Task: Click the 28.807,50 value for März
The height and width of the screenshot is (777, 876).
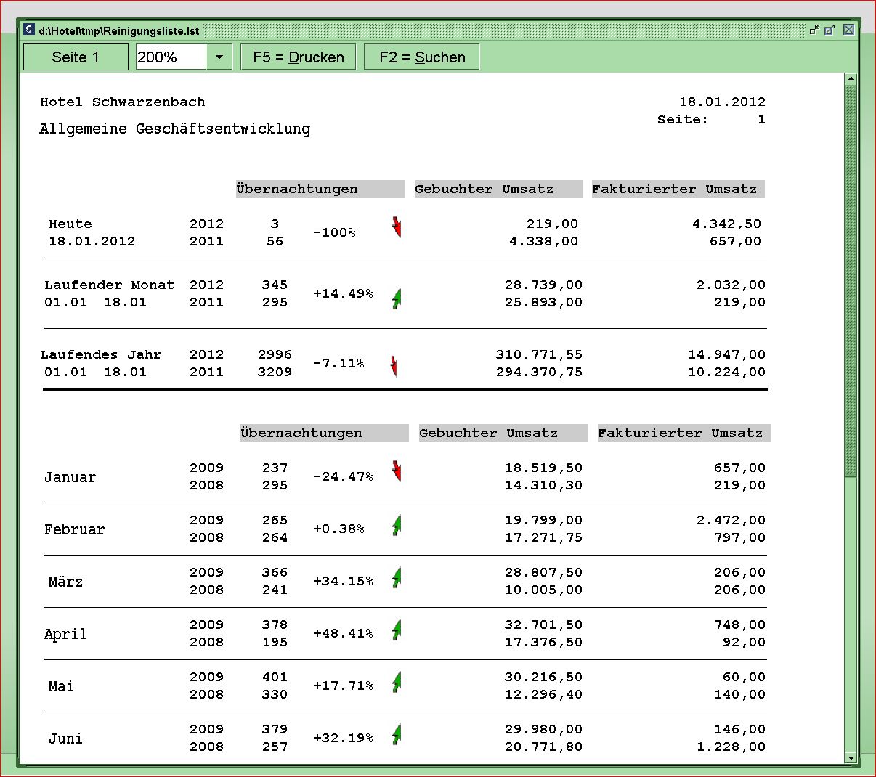Action: pyautogui.click(x=543, y=572)
